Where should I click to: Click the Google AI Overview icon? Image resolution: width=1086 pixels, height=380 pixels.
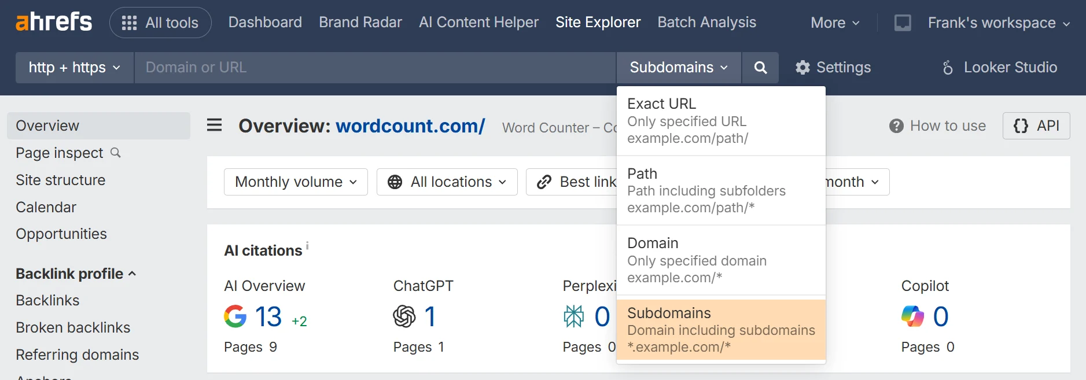pos(235,316)
